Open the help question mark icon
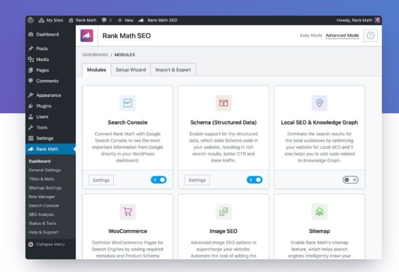 coord(370,36)
